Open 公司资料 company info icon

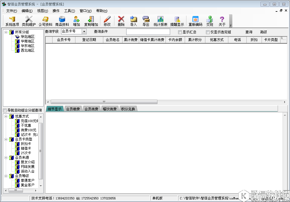[x=45, y=21]
